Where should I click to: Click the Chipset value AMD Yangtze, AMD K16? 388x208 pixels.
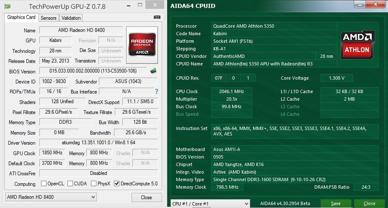295,164
